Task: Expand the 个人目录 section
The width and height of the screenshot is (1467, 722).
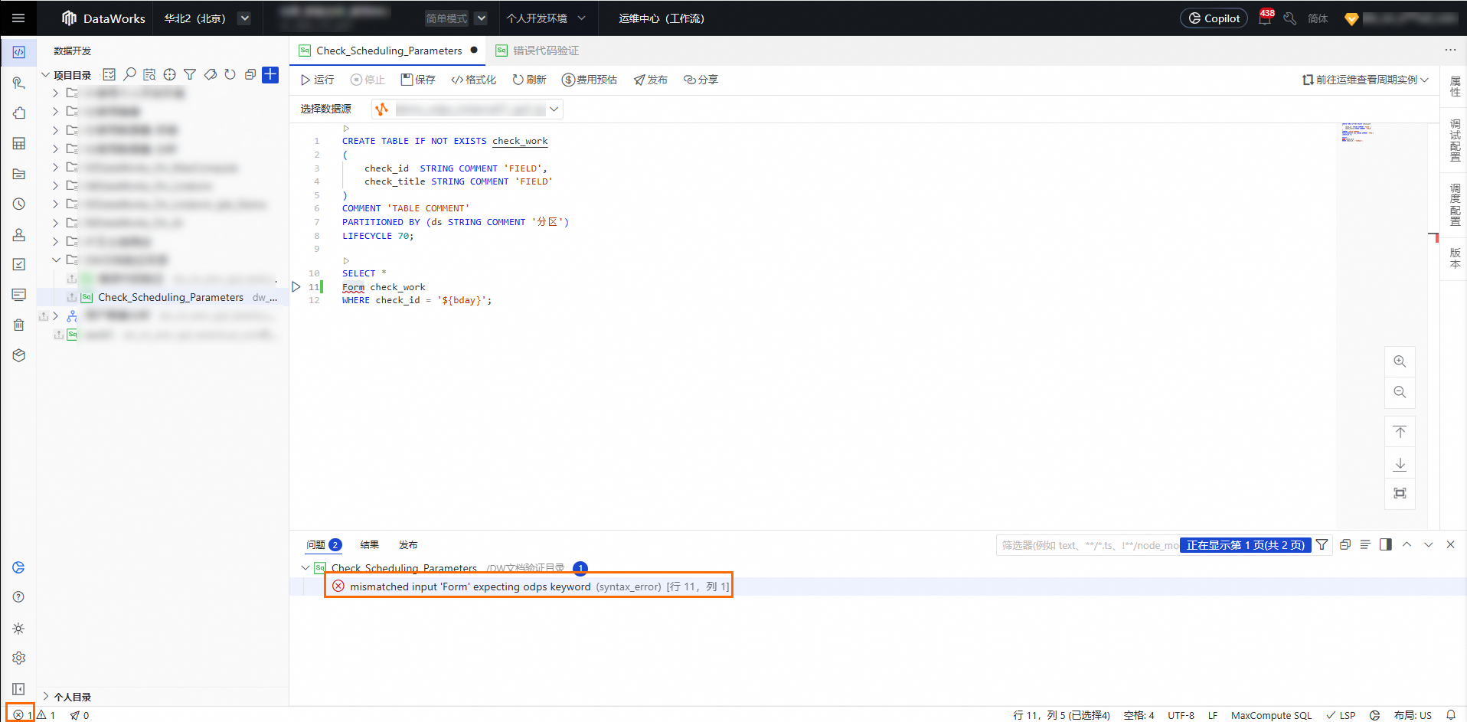Action: (46, 697)
